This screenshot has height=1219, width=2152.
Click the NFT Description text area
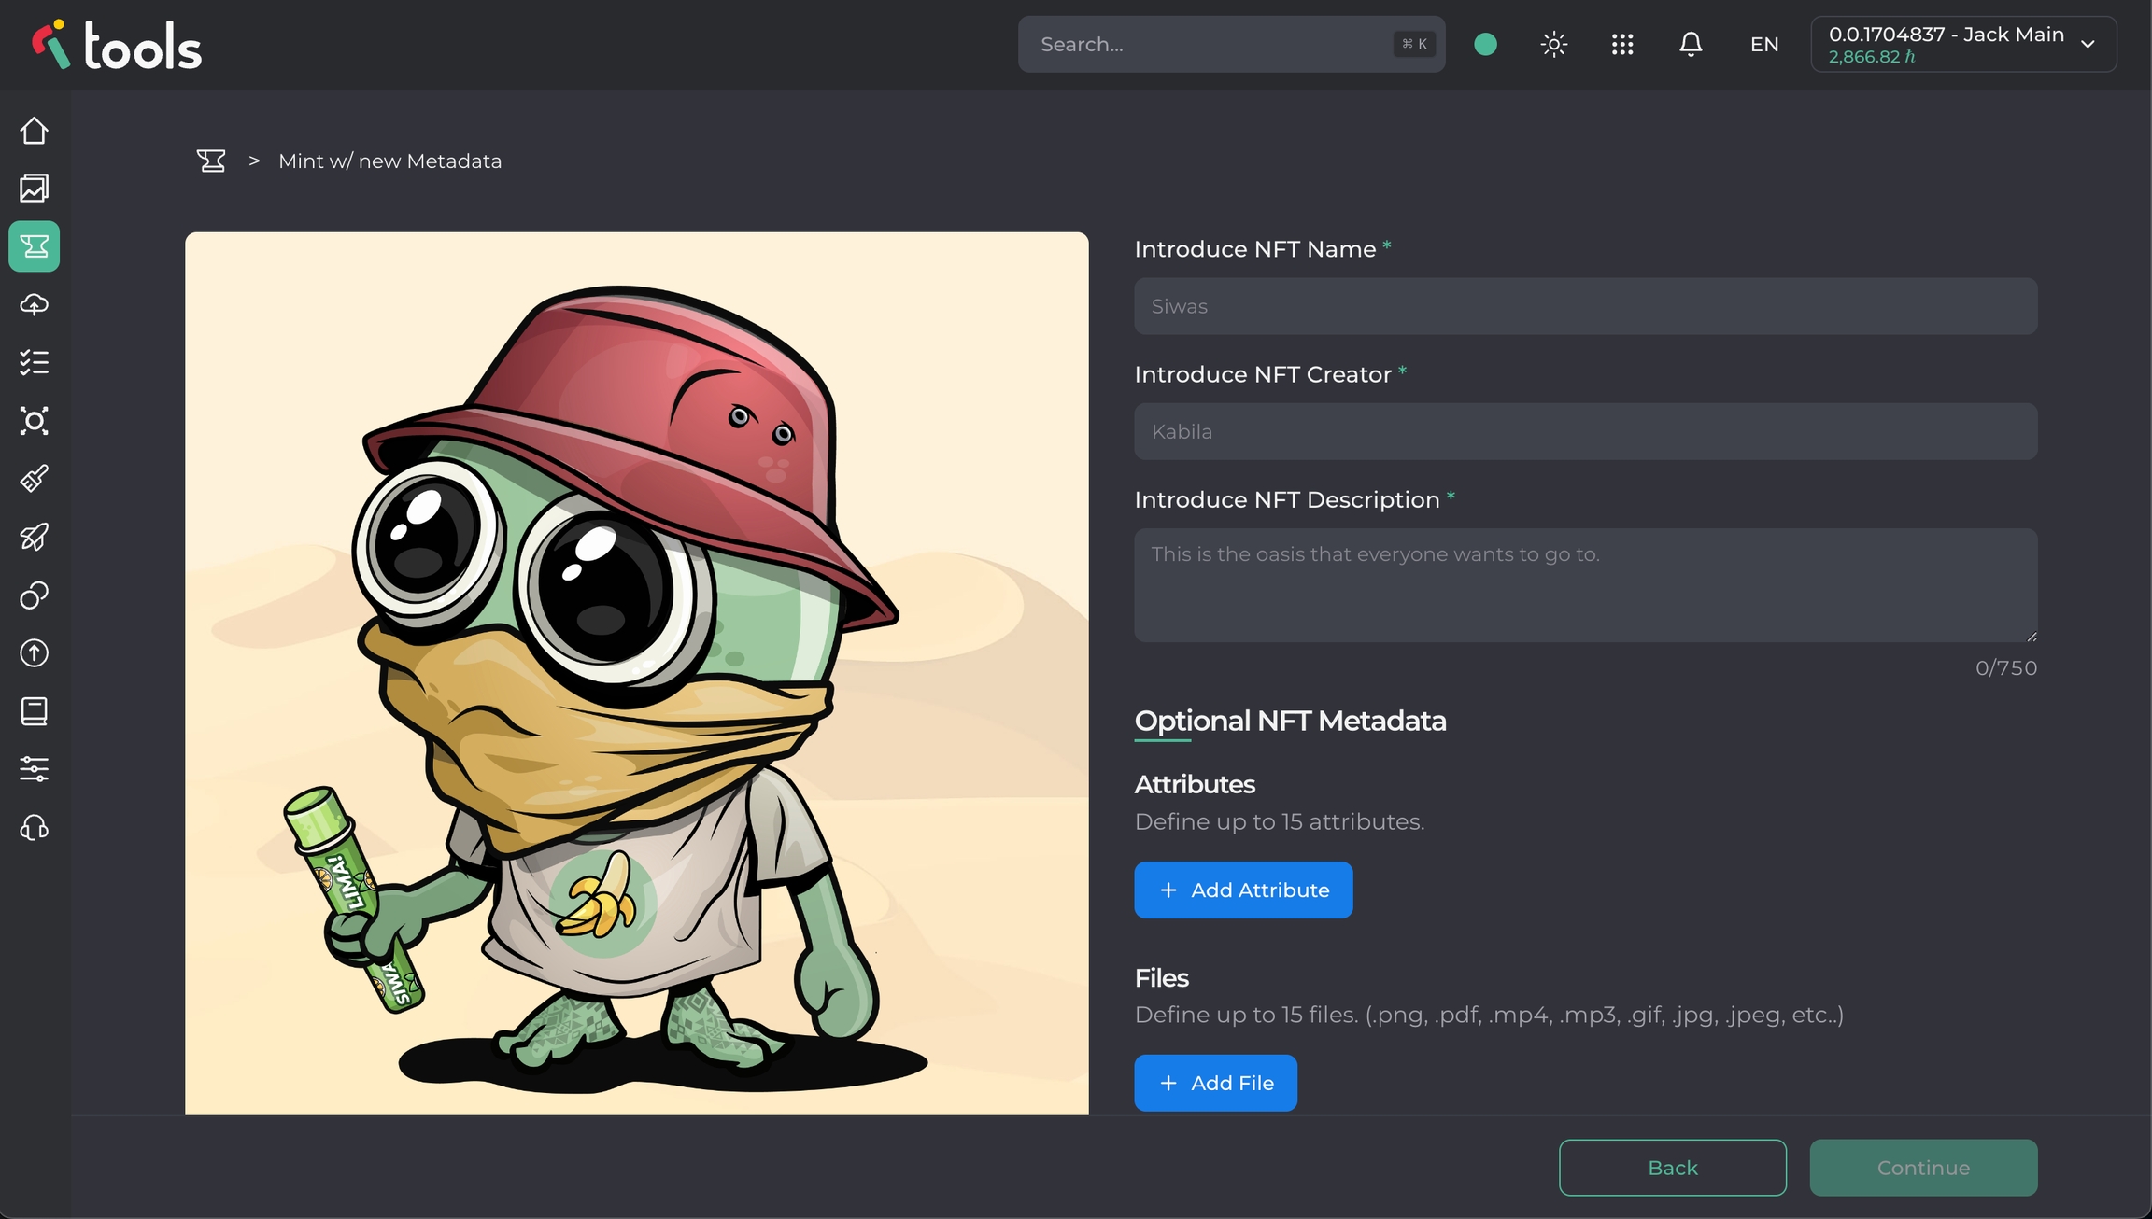click(1585, 585)
